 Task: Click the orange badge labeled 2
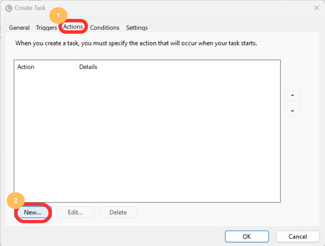15,201
